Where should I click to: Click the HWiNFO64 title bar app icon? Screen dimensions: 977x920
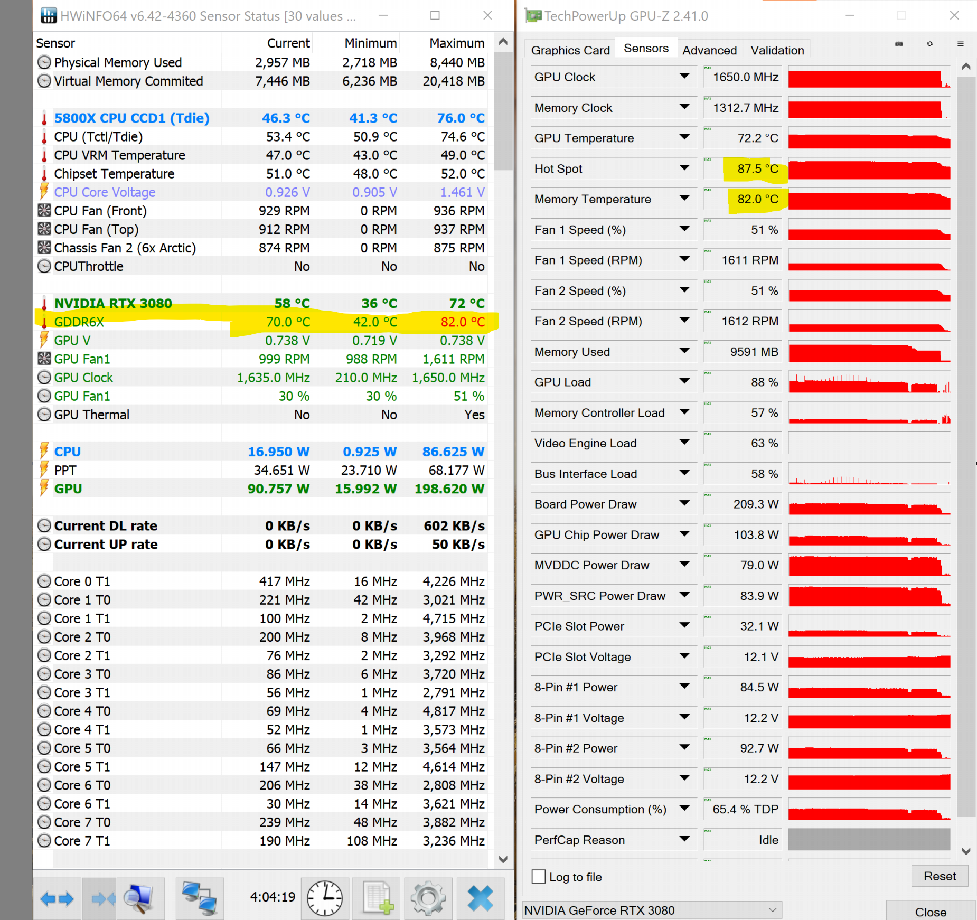pyautogui.click(x=48, y=16)
